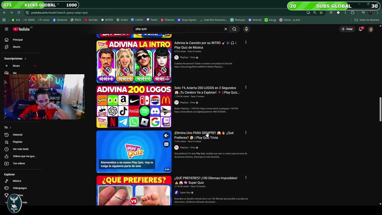This screenshot has width=382, height=215.
Task: Open the ¿Qué Prefieres? thumbnail
Action: click(x=134, y=191)
